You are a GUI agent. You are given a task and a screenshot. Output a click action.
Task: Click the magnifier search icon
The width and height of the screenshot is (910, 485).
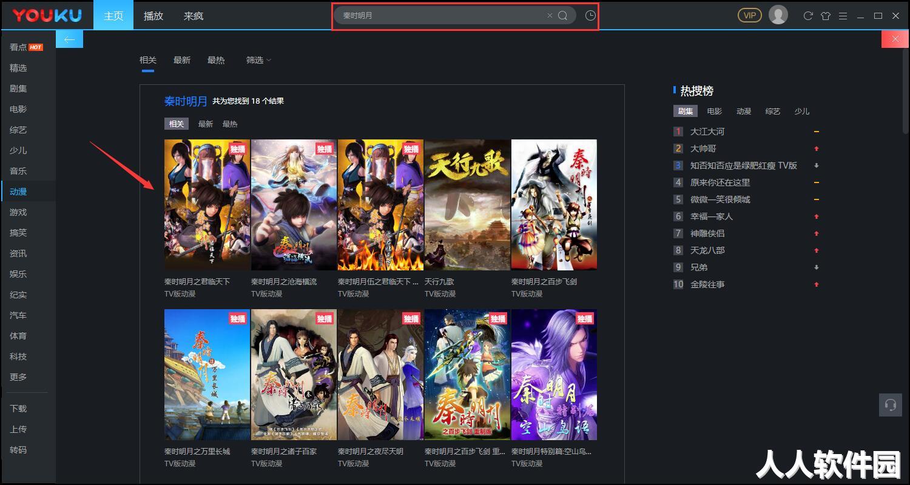pos(562,16)
